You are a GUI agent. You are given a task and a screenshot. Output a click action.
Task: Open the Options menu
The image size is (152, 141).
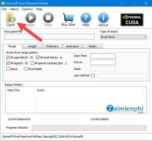27,9
